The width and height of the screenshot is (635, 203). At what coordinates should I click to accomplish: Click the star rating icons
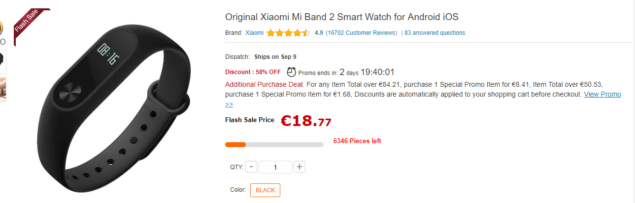pos(288,33)
